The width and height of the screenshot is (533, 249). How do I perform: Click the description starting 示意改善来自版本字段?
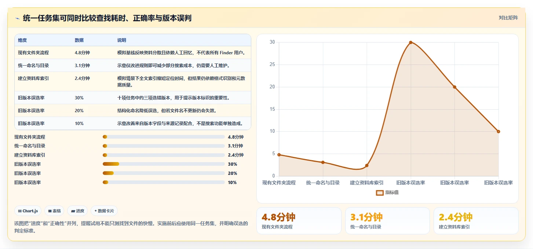(x=180, y=123)
